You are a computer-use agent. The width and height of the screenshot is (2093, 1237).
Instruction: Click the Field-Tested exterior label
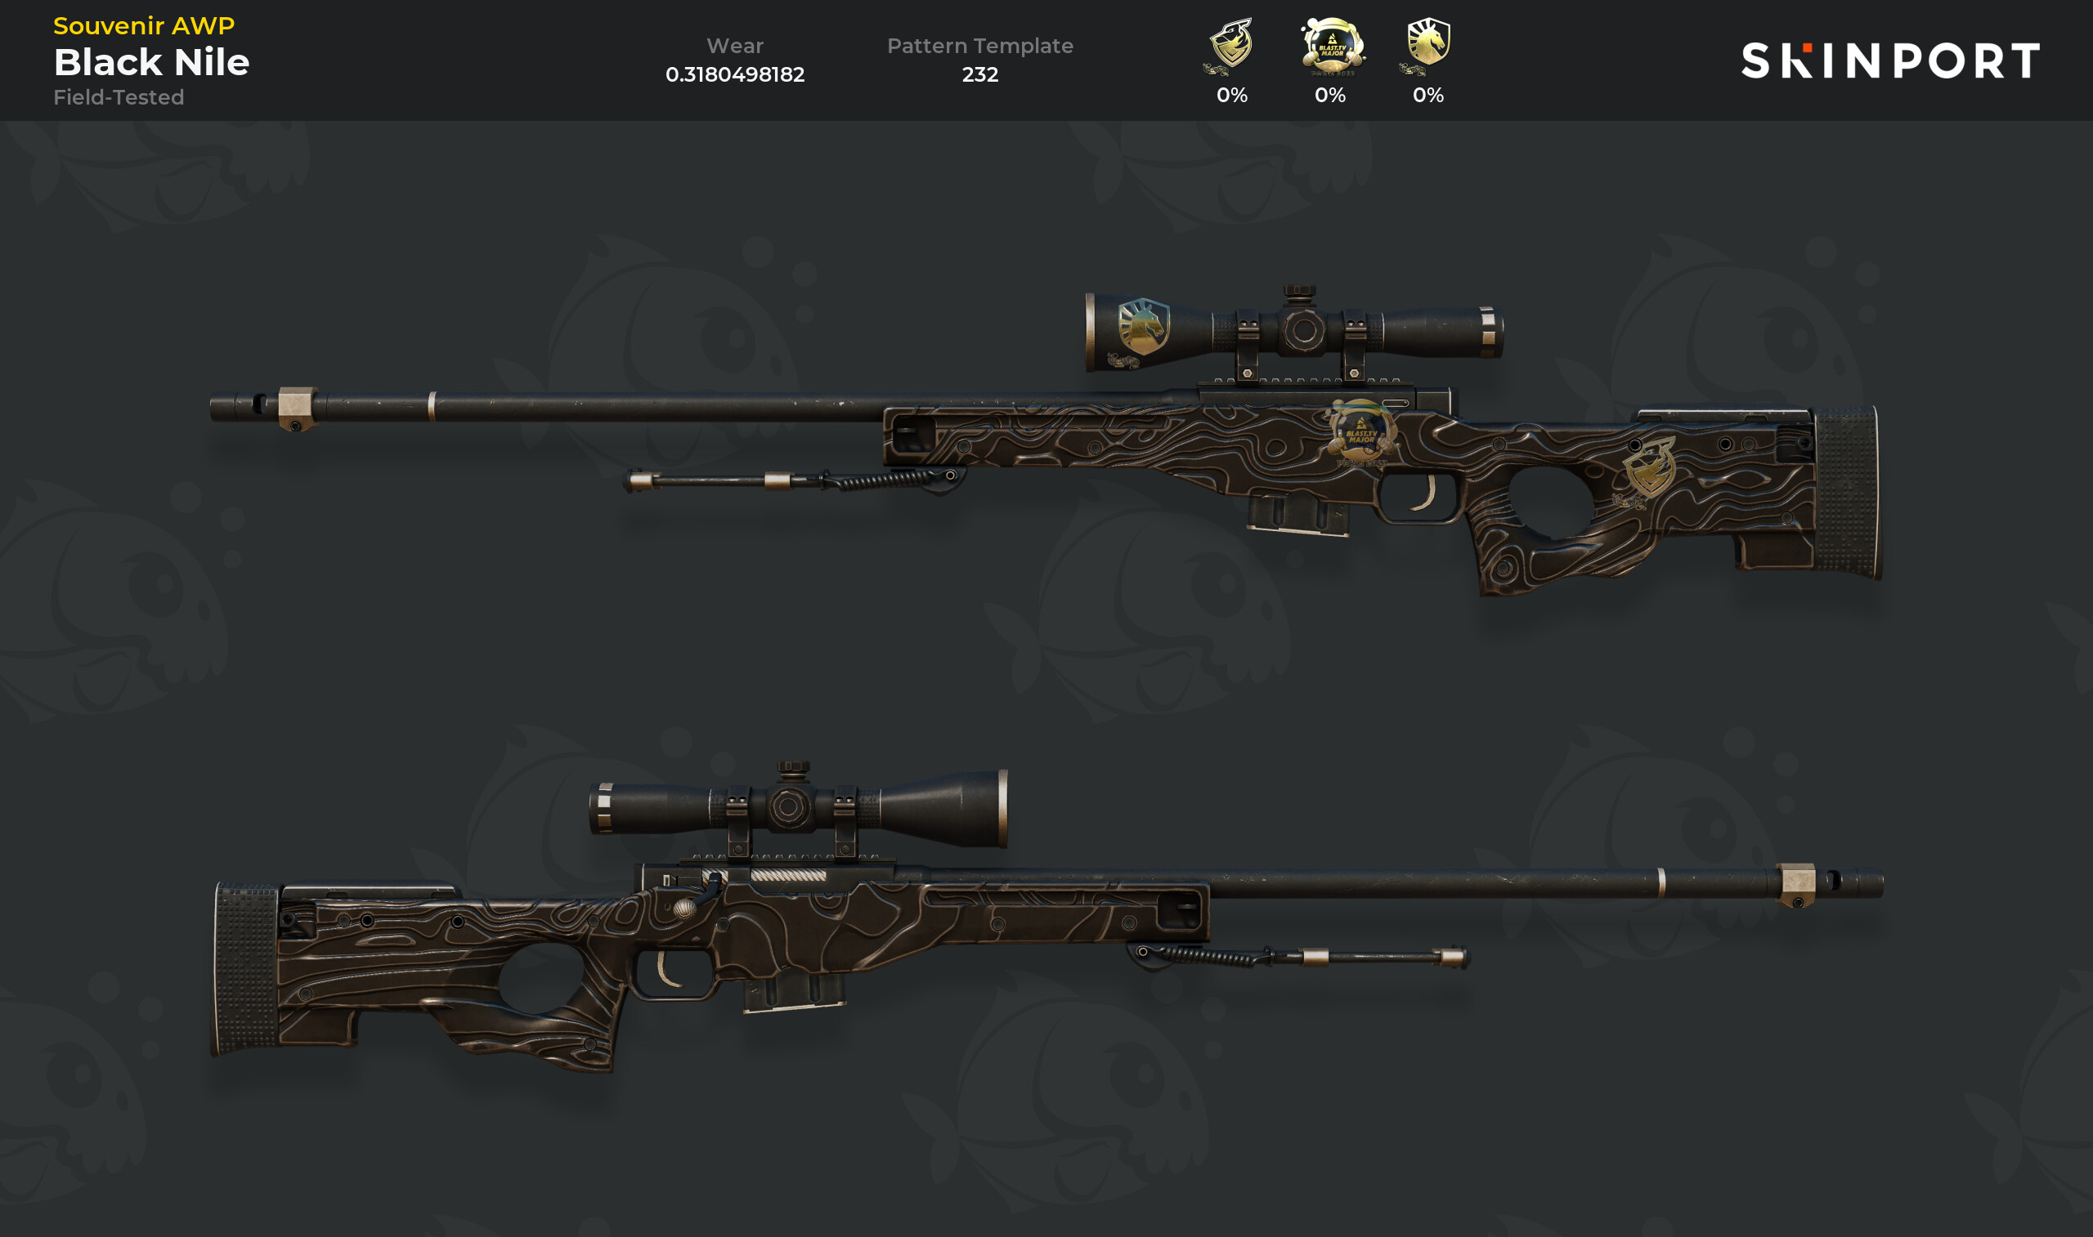119,97
